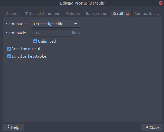Disable Scroll on output
This screenshot has height=132, width=164.
[x=9, y=49]
